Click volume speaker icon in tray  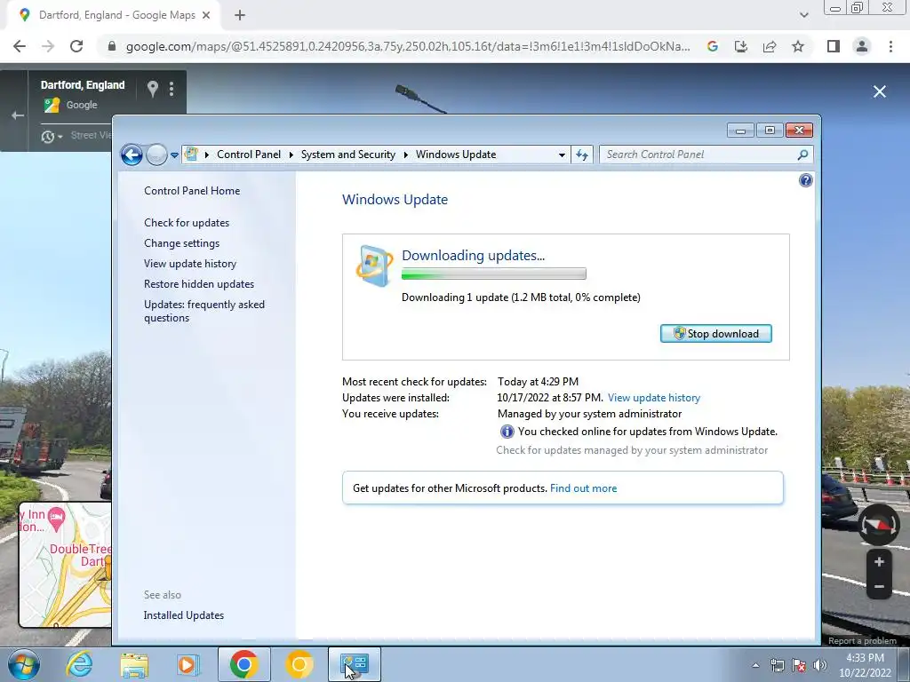(820, 665)
